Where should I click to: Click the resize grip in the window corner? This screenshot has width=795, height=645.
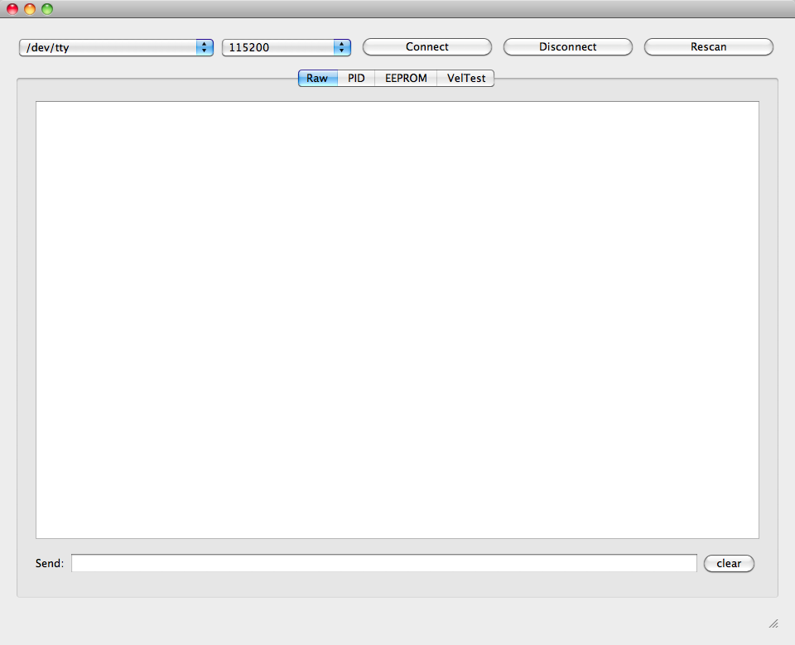click(773, 623)
